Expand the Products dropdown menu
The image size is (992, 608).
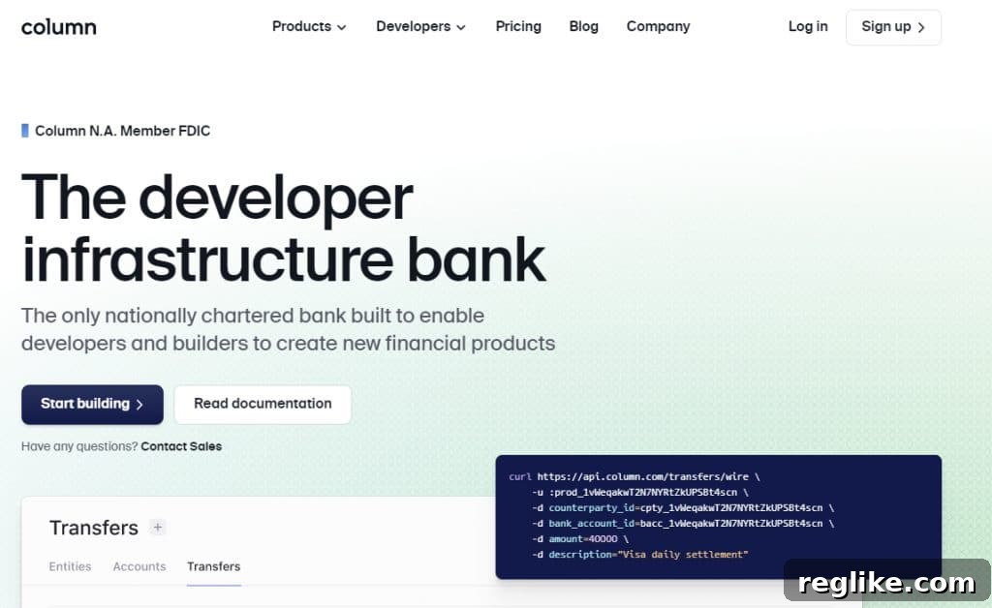[x=309, y=26]
